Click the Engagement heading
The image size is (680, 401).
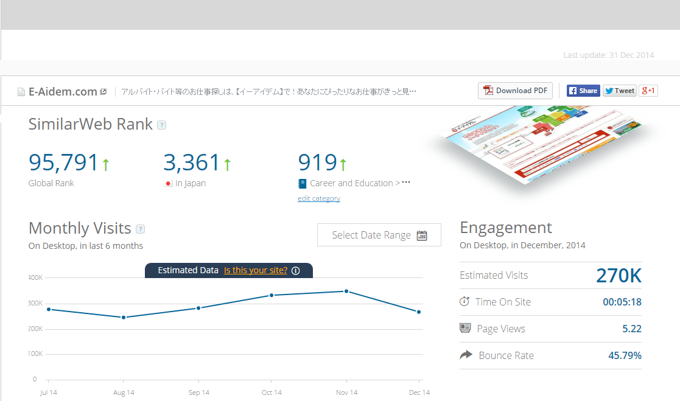506,228
